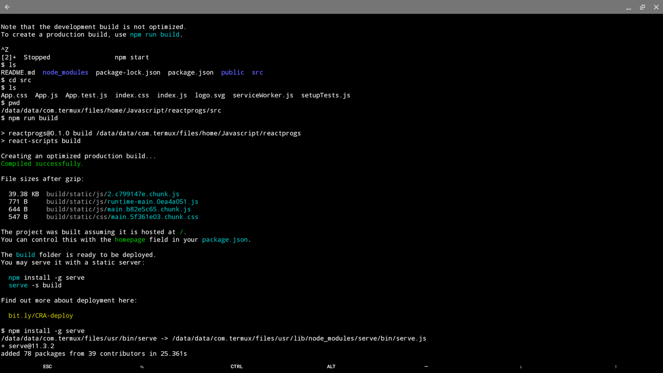Tap the dash extra key

pyautogui.click(x=426, y=366)
